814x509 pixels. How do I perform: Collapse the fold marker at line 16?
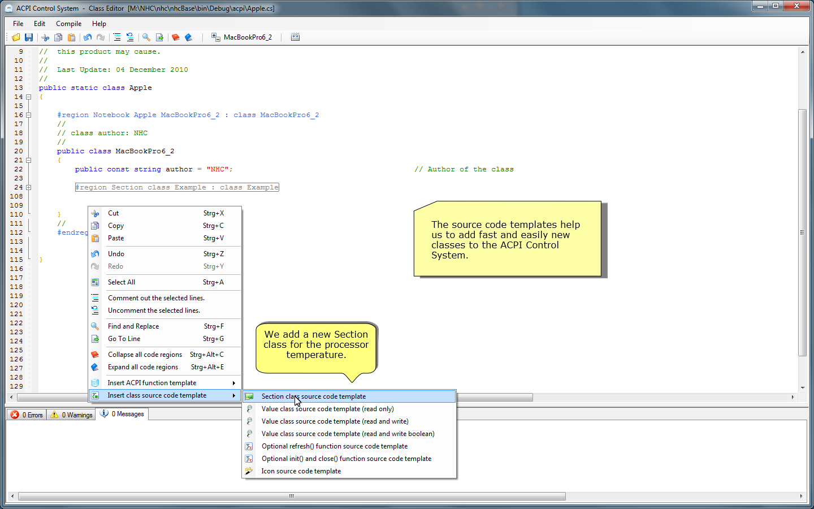tap(28, 115)
